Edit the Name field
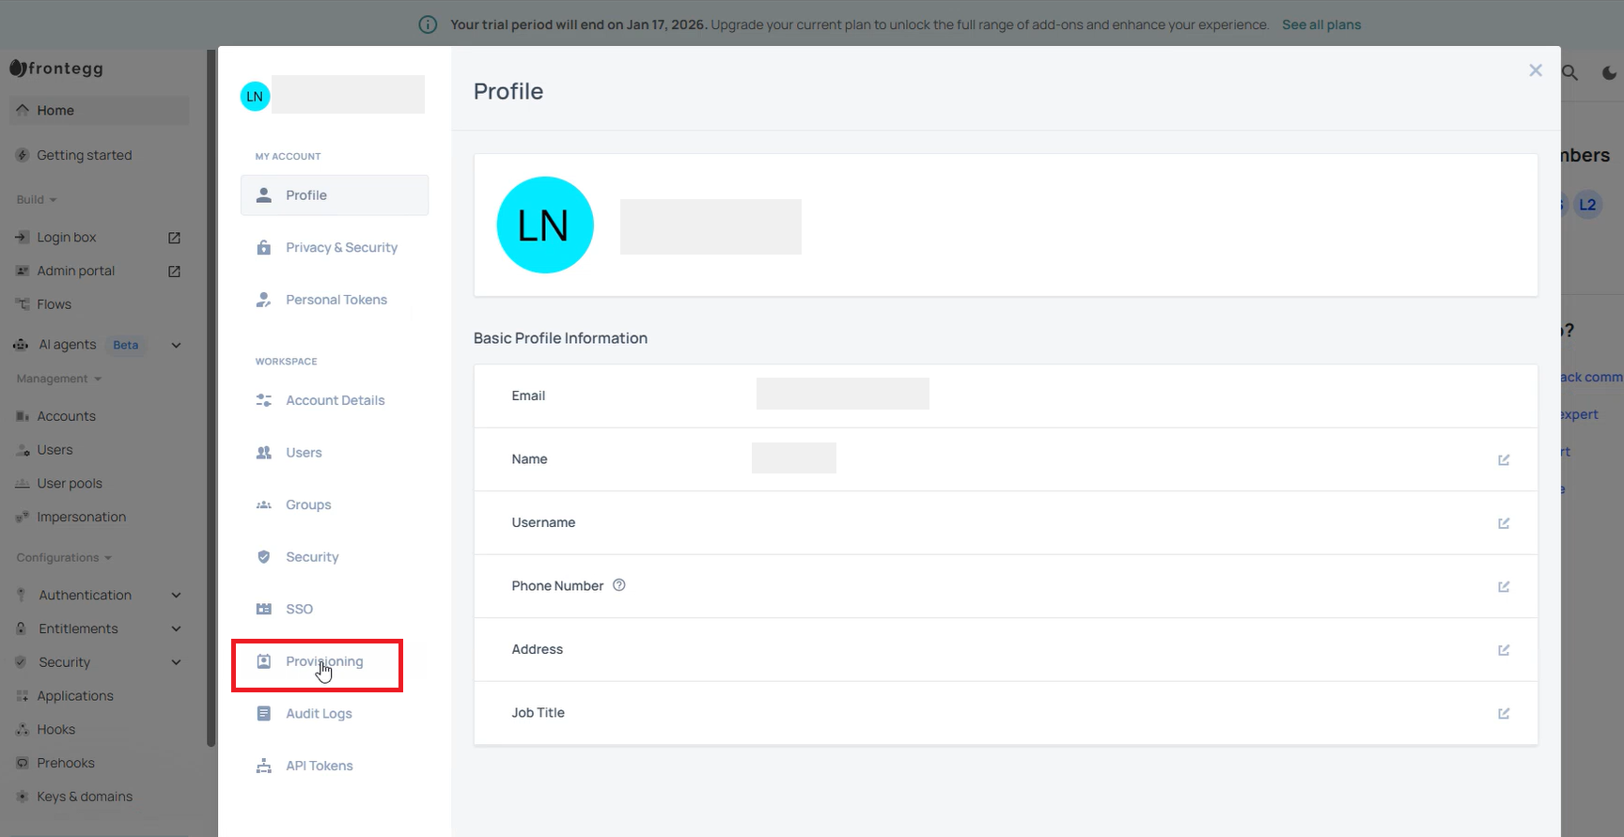1624x837 pixels. point(1504,459)
